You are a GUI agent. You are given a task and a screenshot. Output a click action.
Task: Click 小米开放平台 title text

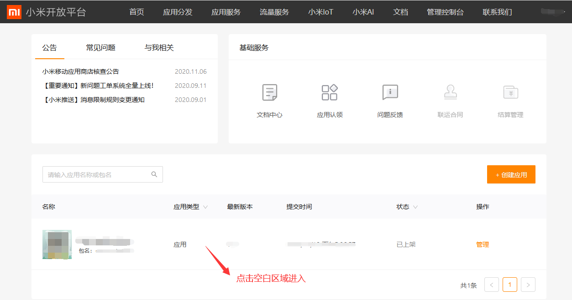click(x=56, y=12)
